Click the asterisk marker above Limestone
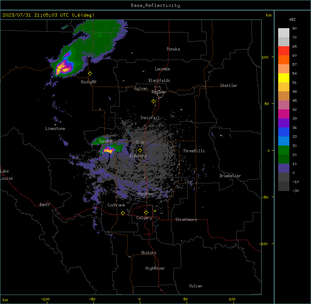This screenshot has height=304, width=311. click(x=55, y=125)
